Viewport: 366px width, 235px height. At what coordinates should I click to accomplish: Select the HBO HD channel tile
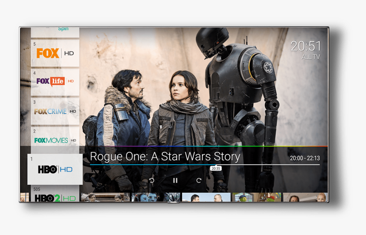[55, 169]
